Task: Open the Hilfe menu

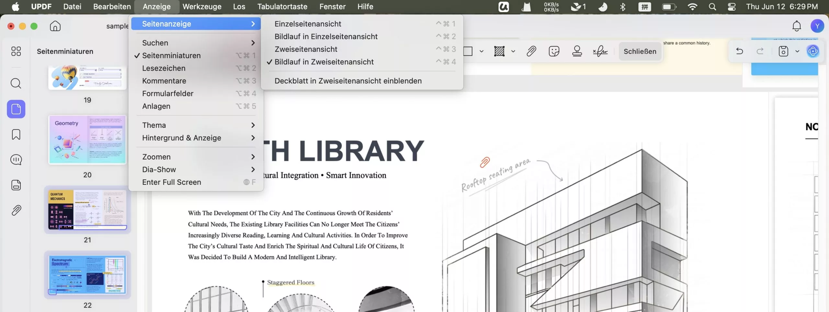Action: [x=365, y=6]
